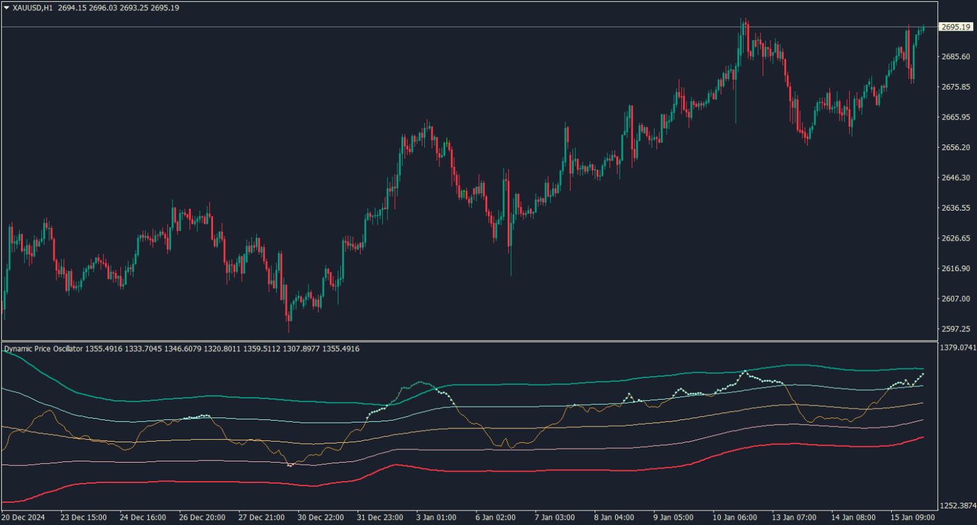The height and width of the screenshot is (525, 977).
Task: Select the 20 Dec 2024 time label
Action: 24,517
